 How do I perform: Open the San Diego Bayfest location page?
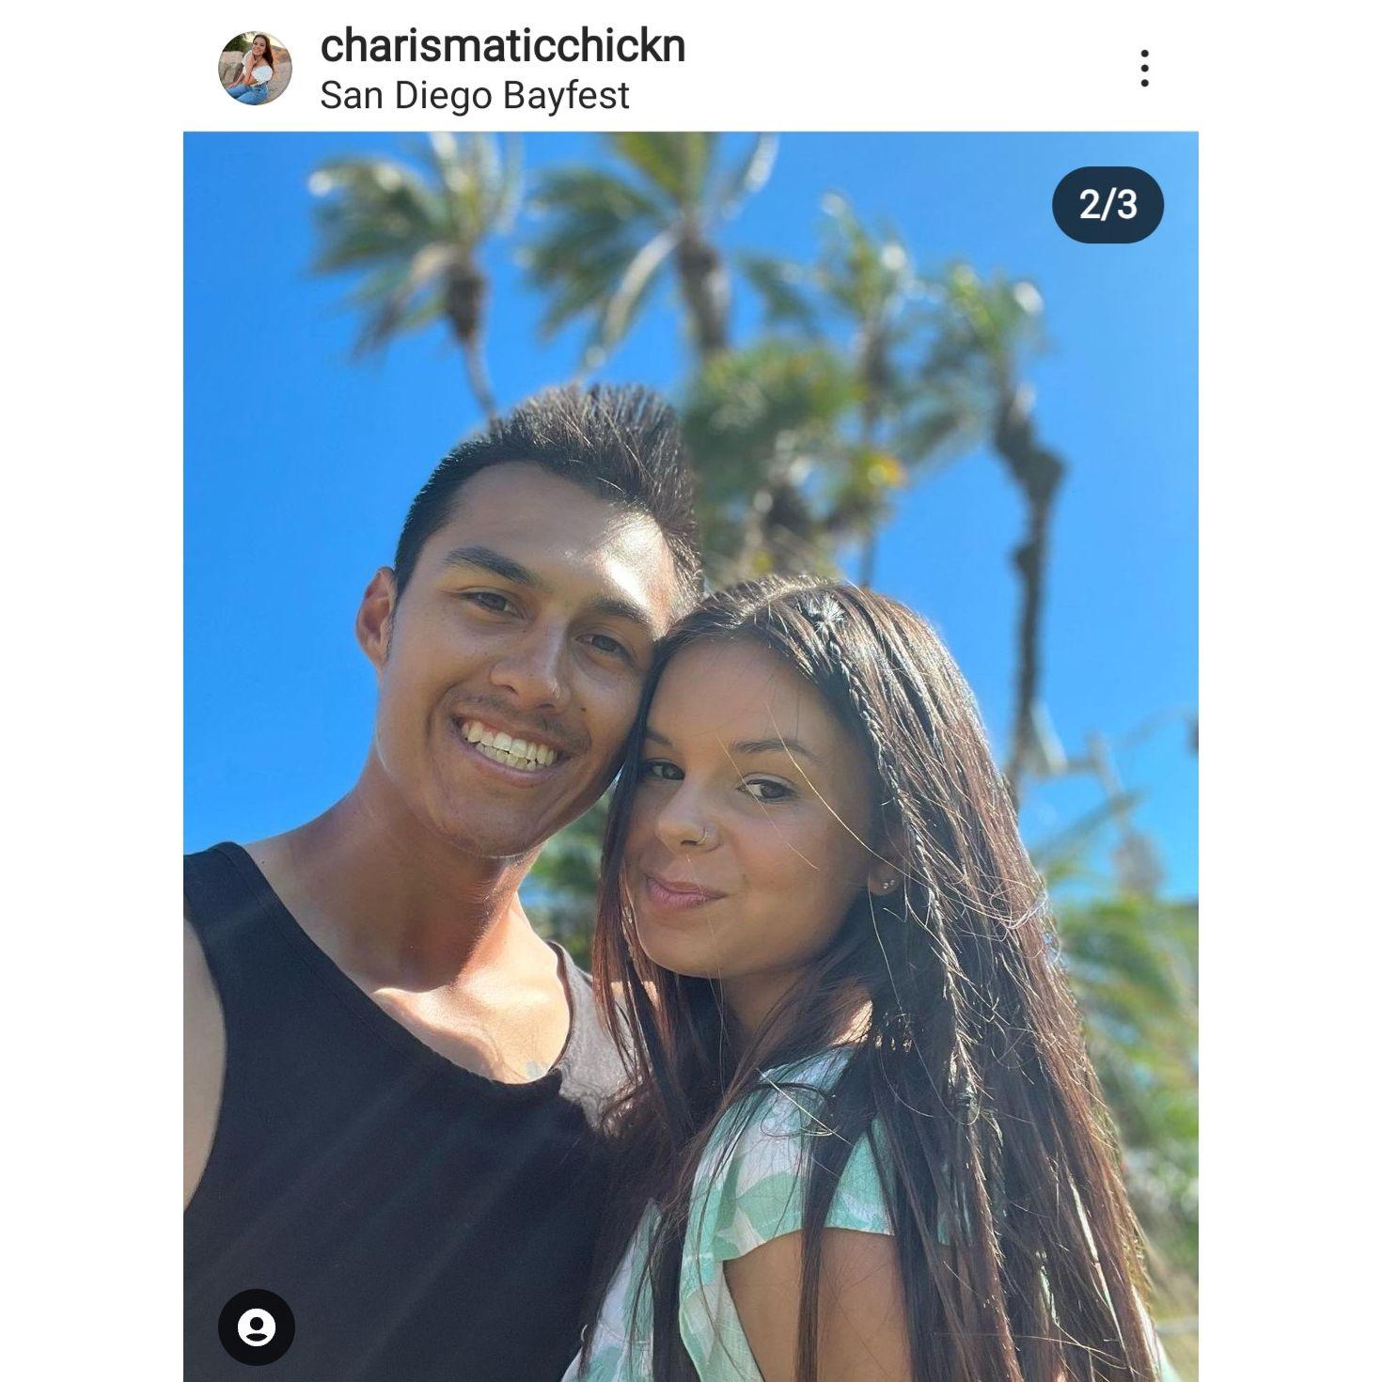[x=474, y=96]
